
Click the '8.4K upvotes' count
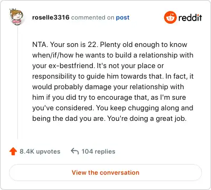pyautogui.click(x=40, y=151)
